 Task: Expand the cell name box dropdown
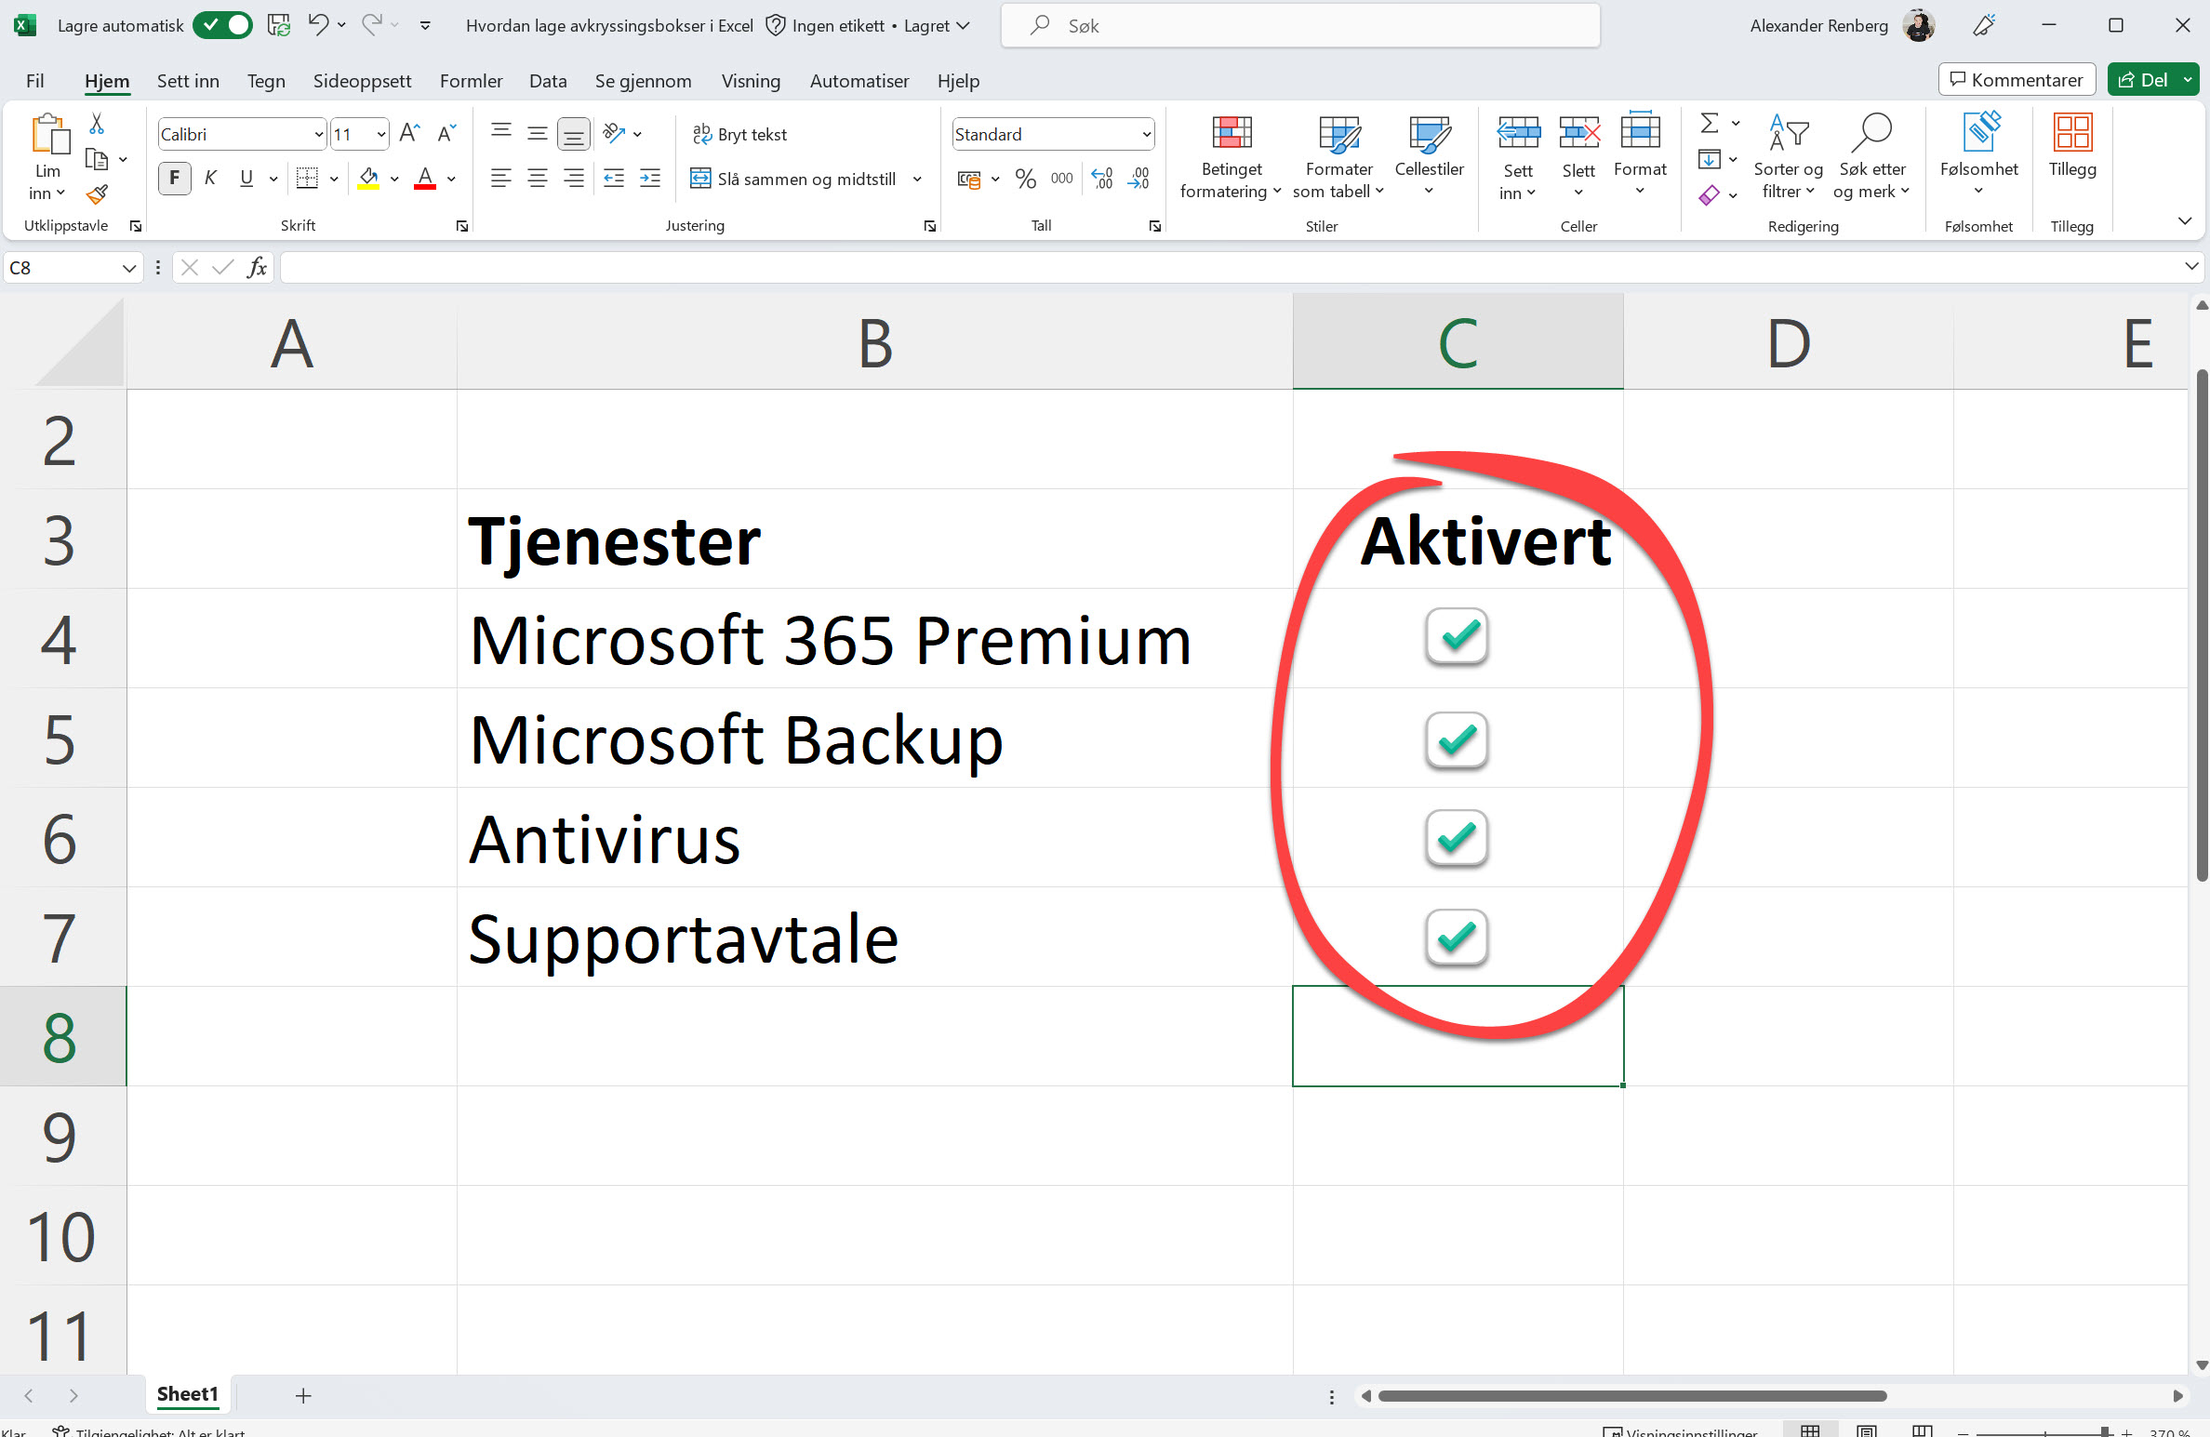(x=128, y=268)
